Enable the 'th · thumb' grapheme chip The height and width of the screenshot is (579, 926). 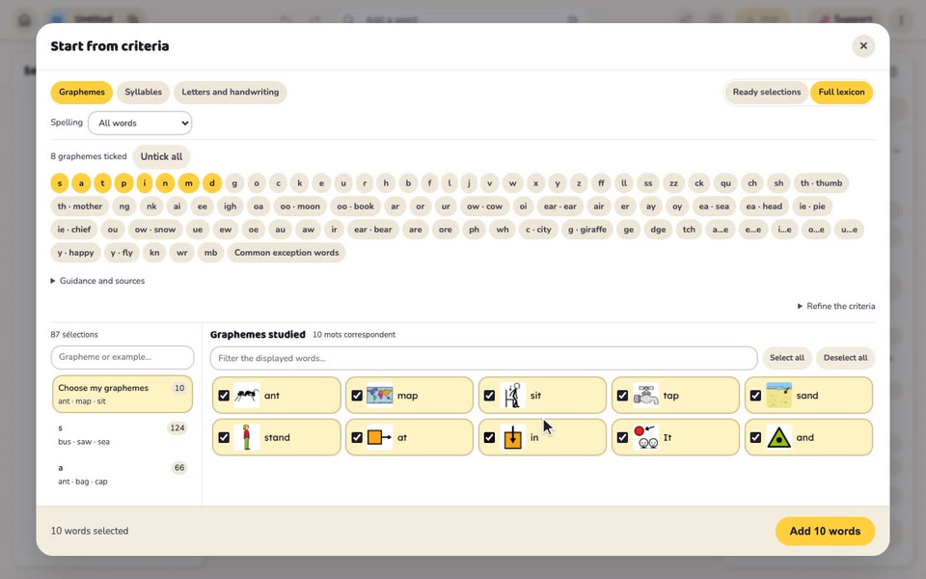pos(821,183)
